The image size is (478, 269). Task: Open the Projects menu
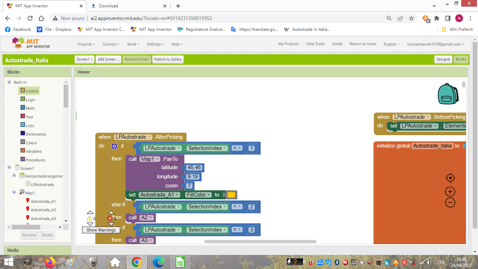pos(86,44)
